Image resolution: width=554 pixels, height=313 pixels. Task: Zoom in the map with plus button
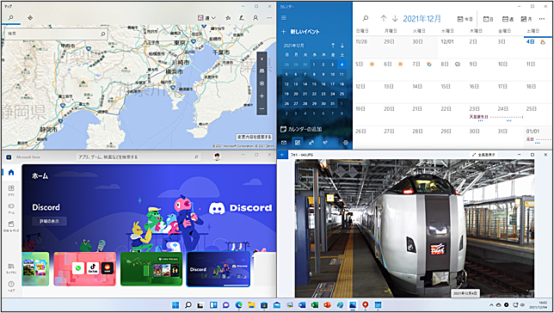tap(262, 96)
